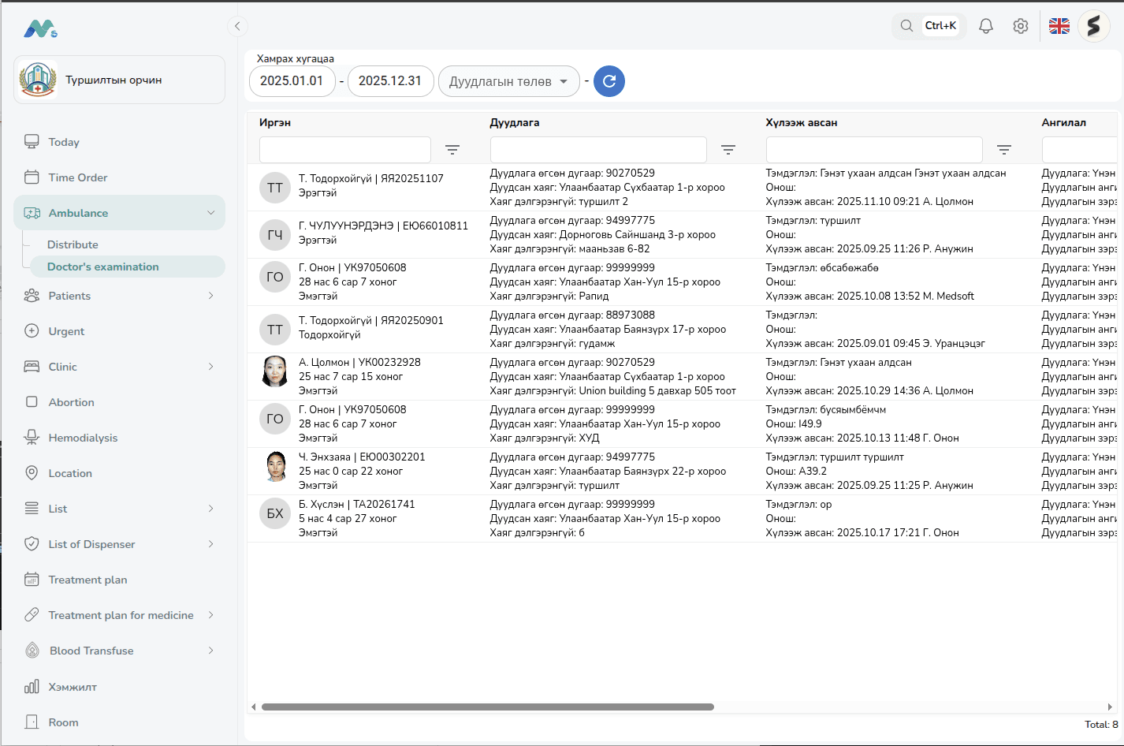Click the photo thumbnail of А. Цолмон
The image size is (1124, 746).
(x=274, y=371)
